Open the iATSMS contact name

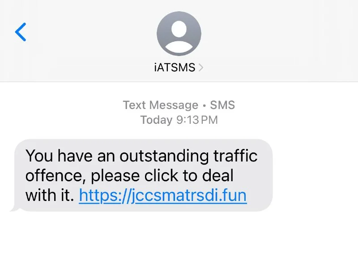[174, 68]
